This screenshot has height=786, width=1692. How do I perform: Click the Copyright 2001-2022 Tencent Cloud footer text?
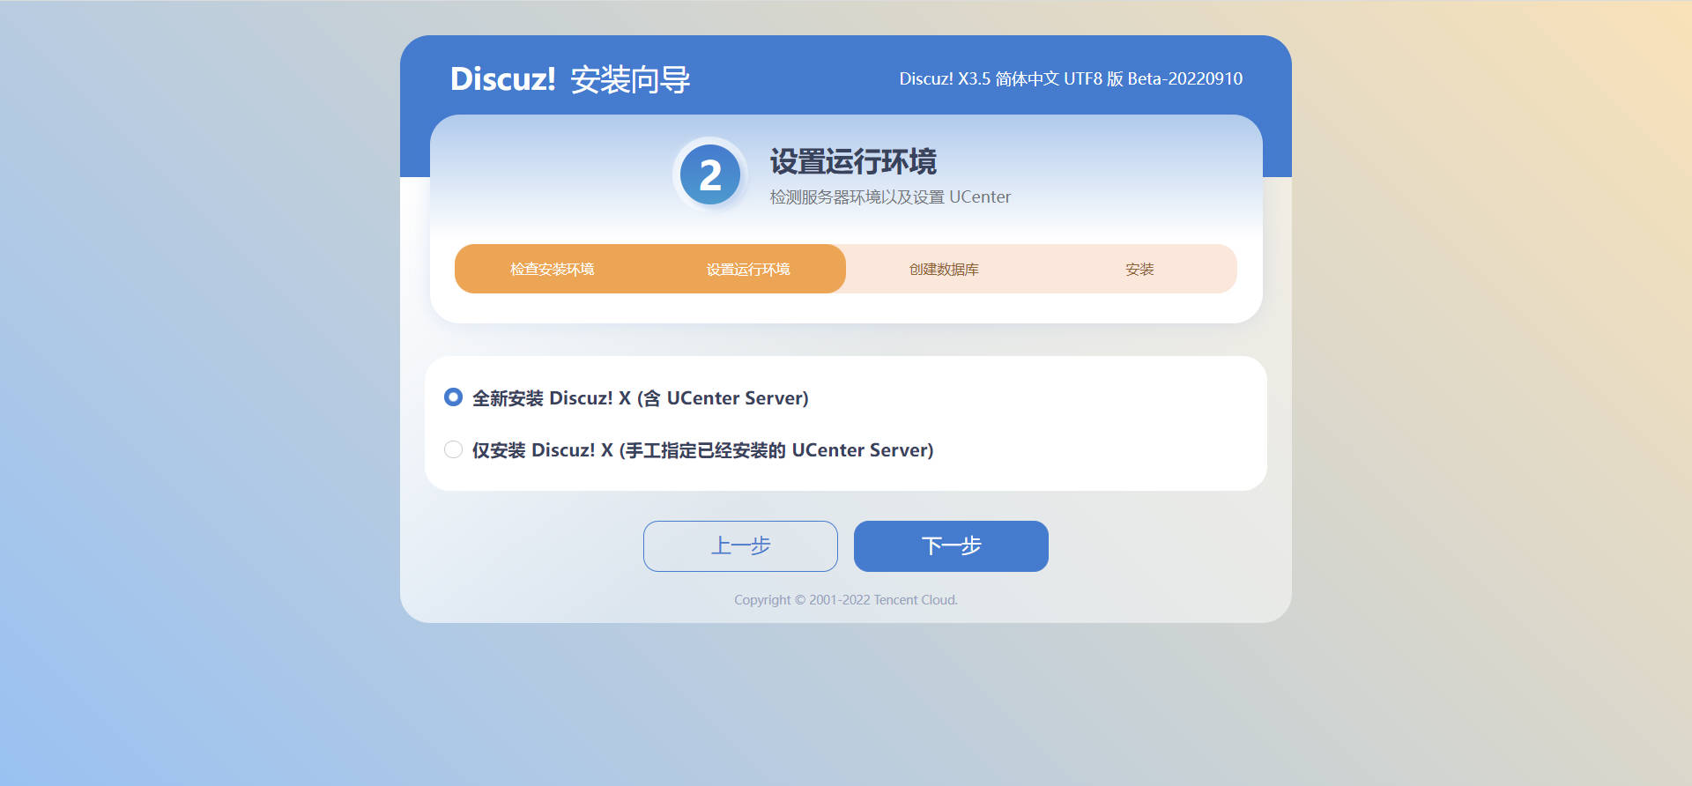pos(846,600)
